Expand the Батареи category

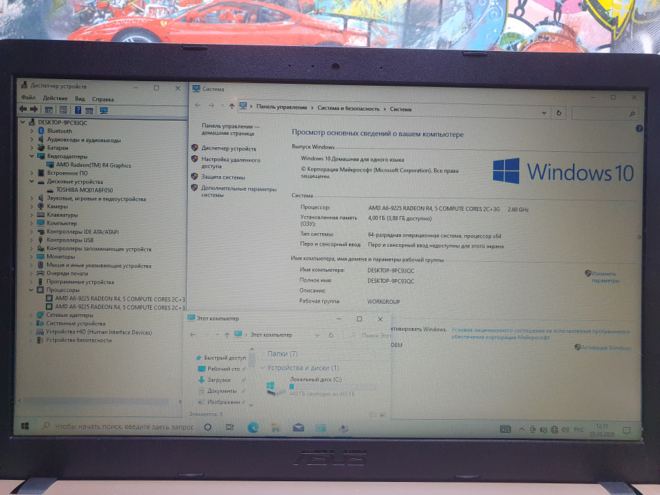[x=32, y=148]
